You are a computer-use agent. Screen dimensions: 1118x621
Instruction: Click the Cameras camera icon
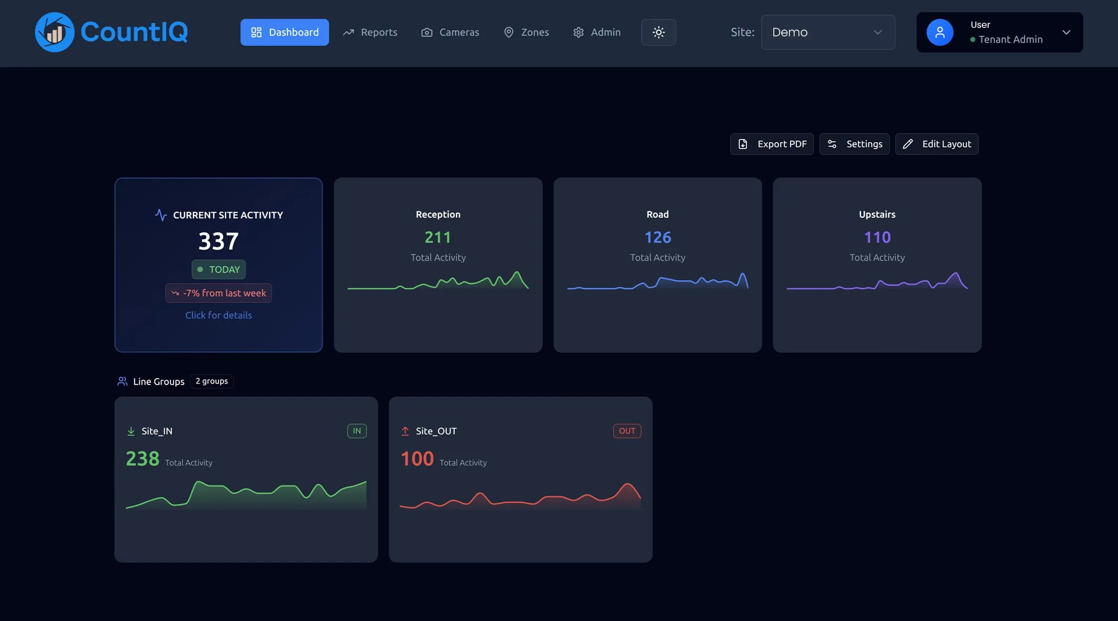pyautogui.click(x=426, y=32)
